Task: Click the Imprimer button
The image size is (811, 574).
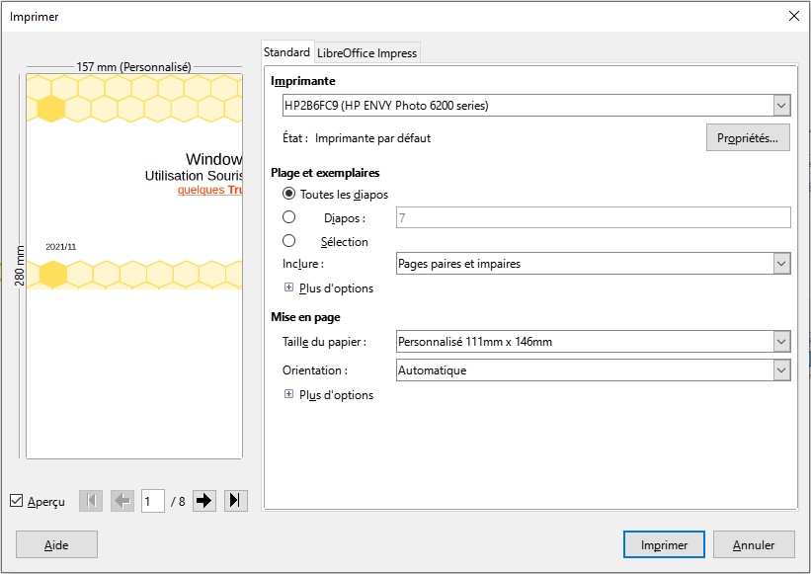Action: point(664,544)
